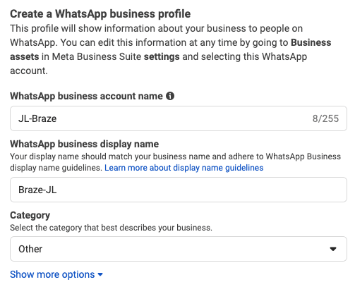355x294 pixels.
Task: Expand Show more options
Action: pyautogui.click(x=56, y=274)
